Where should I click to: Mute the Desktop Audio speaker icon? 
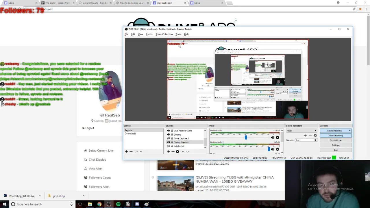[273, 138]
